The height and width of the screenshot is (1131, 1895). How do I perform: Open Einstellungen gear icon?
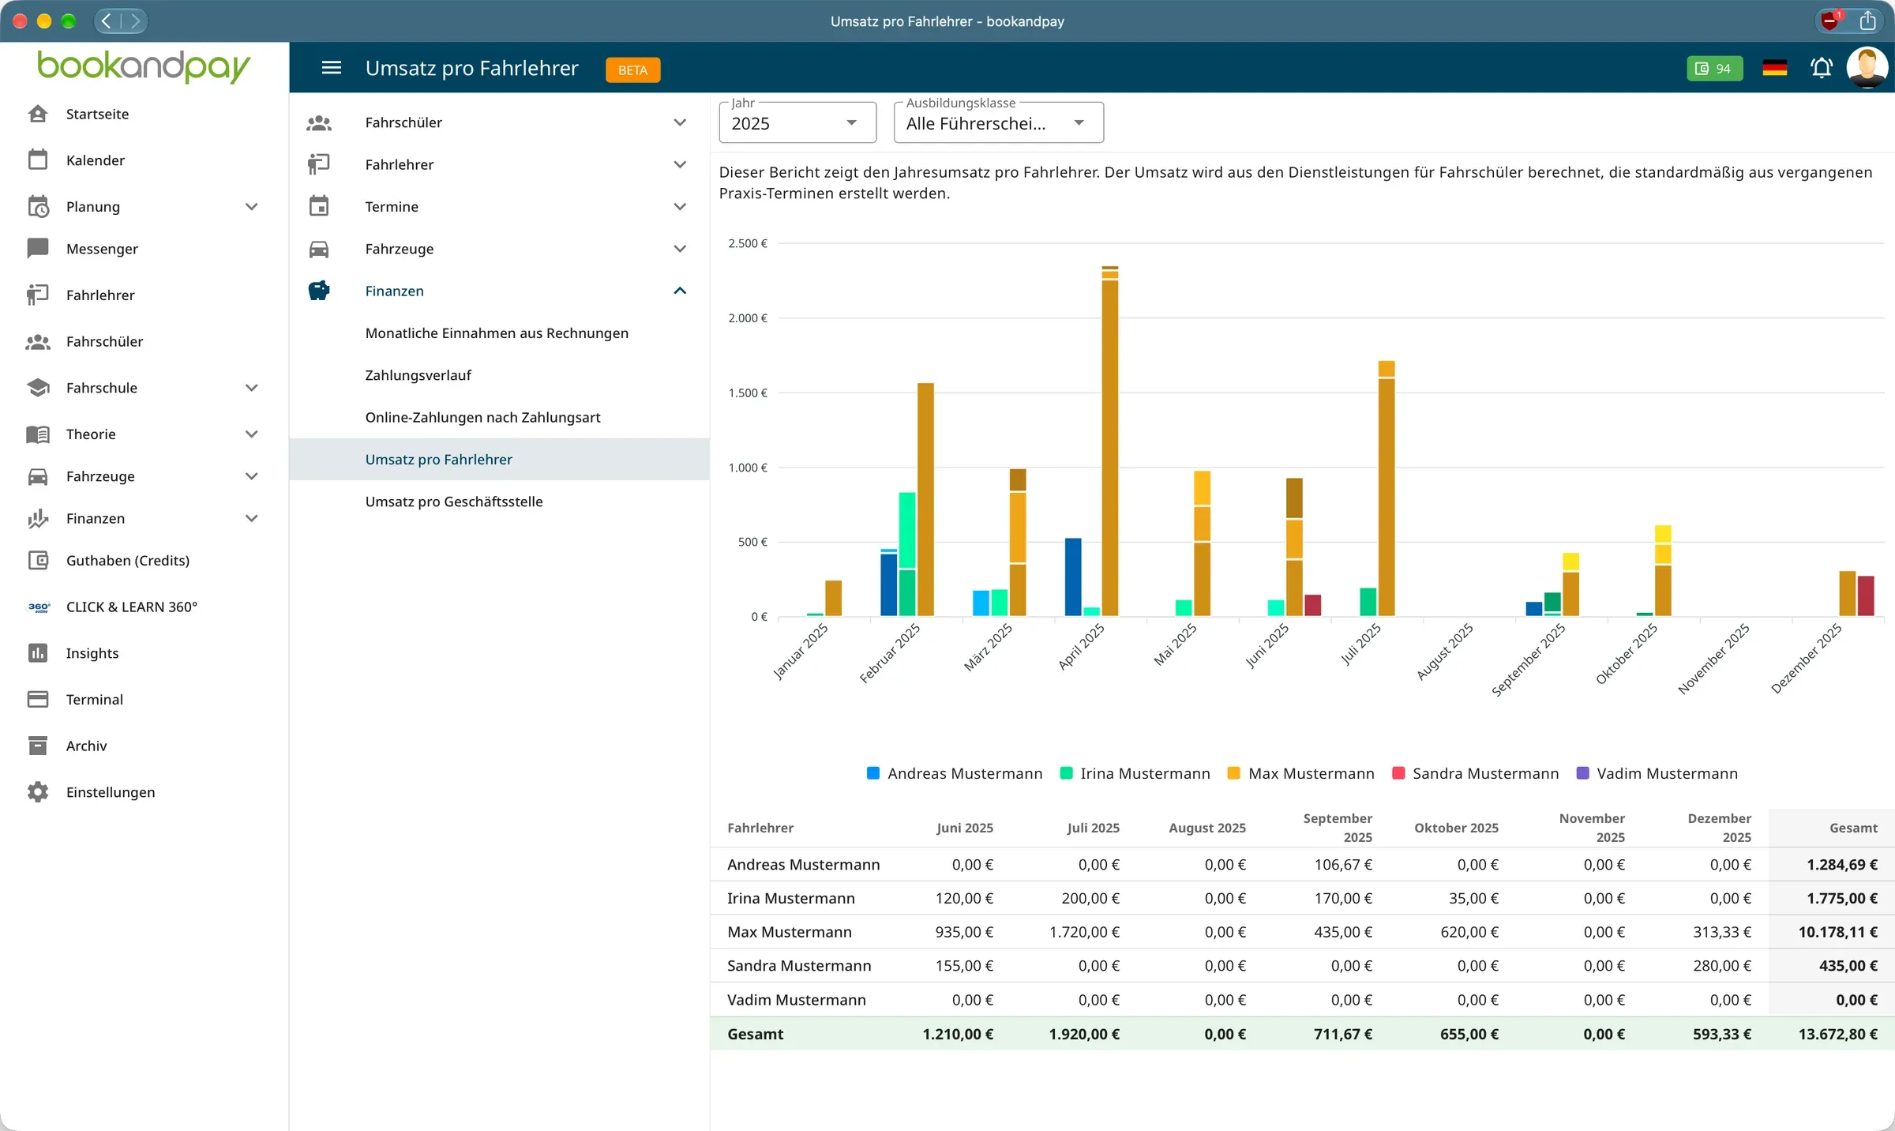[x=38, y=792]
